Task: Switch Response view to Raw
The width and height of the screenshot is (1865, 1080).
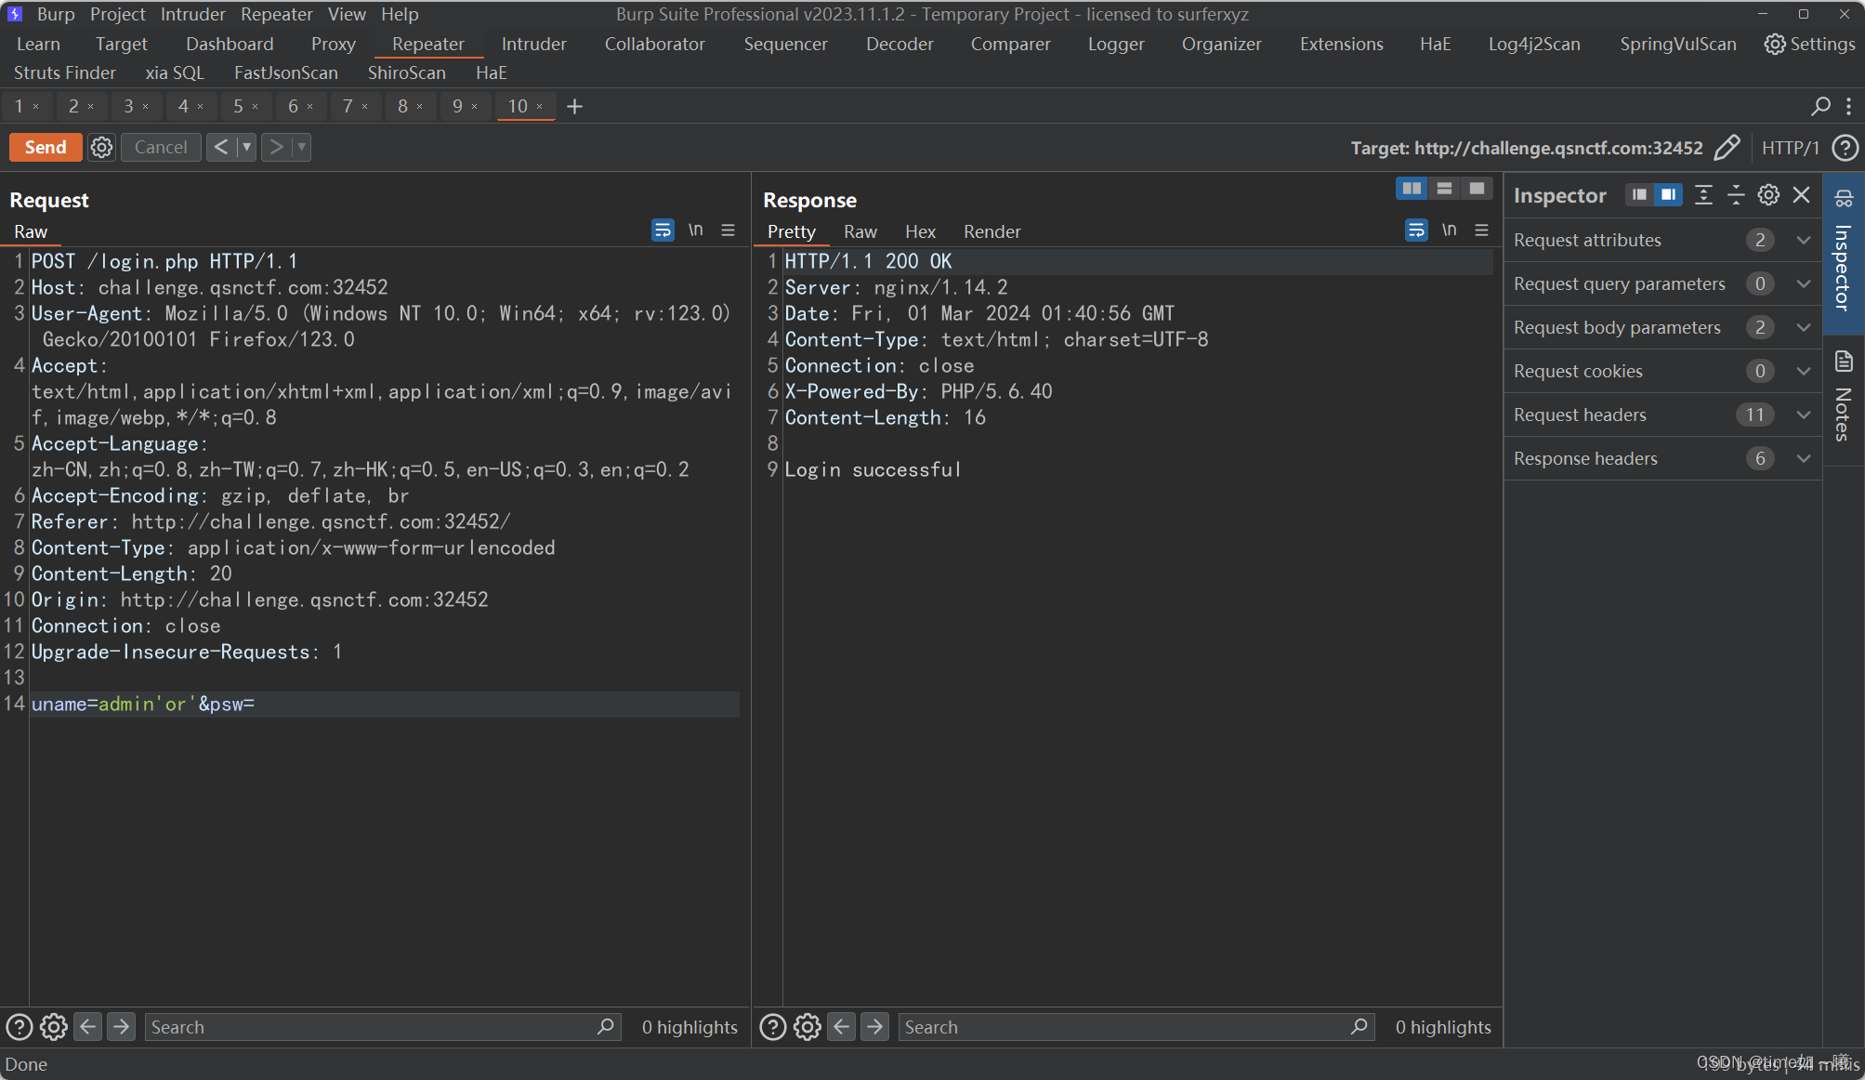Action: point(860,231)
